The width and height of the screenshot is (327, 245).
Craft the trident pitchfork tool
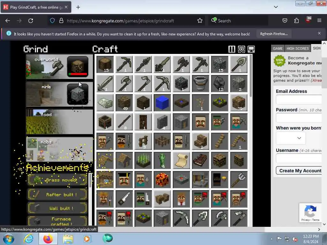239,180
